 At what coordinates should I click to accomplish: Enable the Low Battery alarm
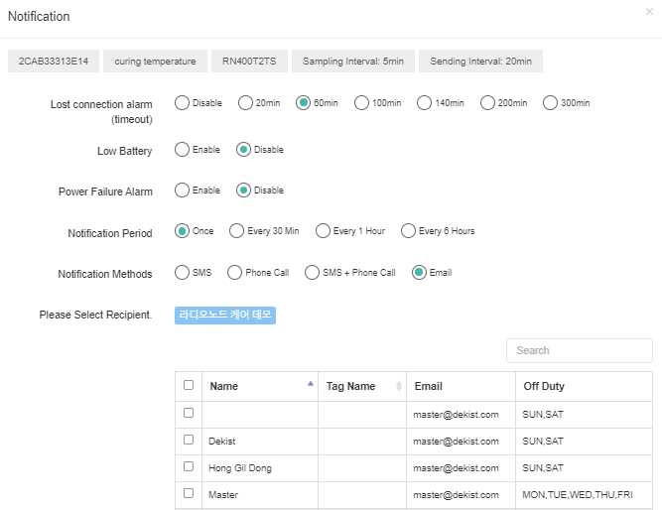(x=182, y=150)
